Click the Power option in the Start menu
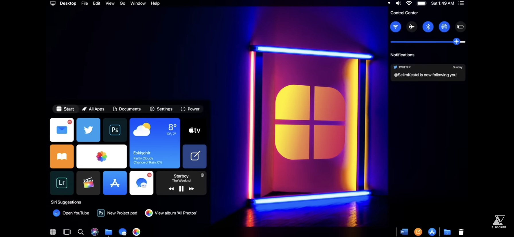The height and width of the screenshot is (237, 514). pyautogui.click(x=190, y=109)
